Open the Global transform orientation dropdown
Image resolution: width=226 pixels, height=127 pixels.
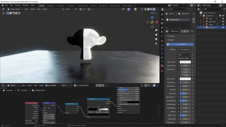(67, 9)
